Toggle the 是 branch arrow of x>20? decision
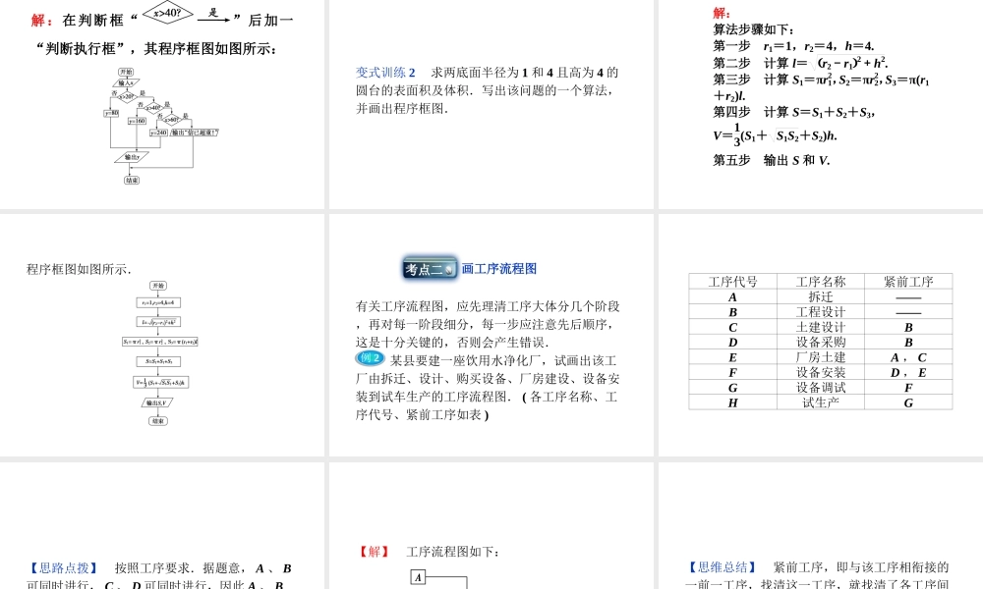 point(143,93)
